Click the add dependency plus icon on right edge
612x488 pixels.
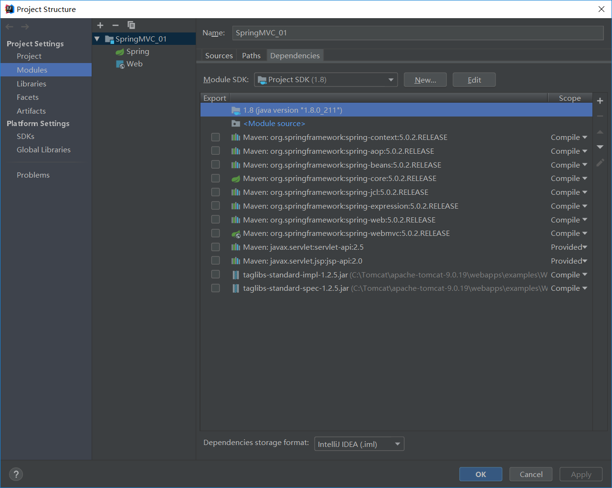click(x=600, y=100)
